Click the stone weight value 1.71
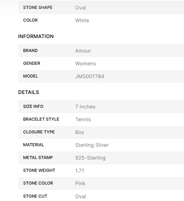This screenshot has width=184, height=201. click(x=80, y=171)
